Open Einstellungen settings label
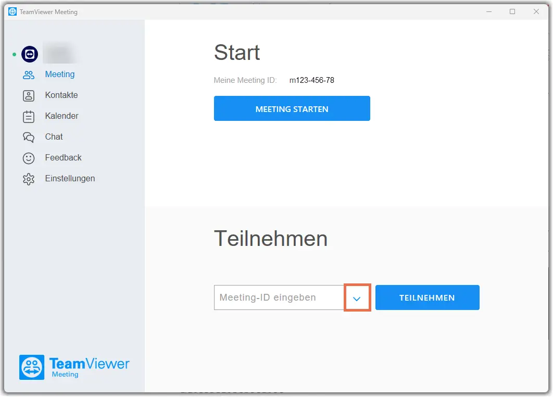This screenshot has height=397, width=553. pyautogui.click(x=70, y=179)
